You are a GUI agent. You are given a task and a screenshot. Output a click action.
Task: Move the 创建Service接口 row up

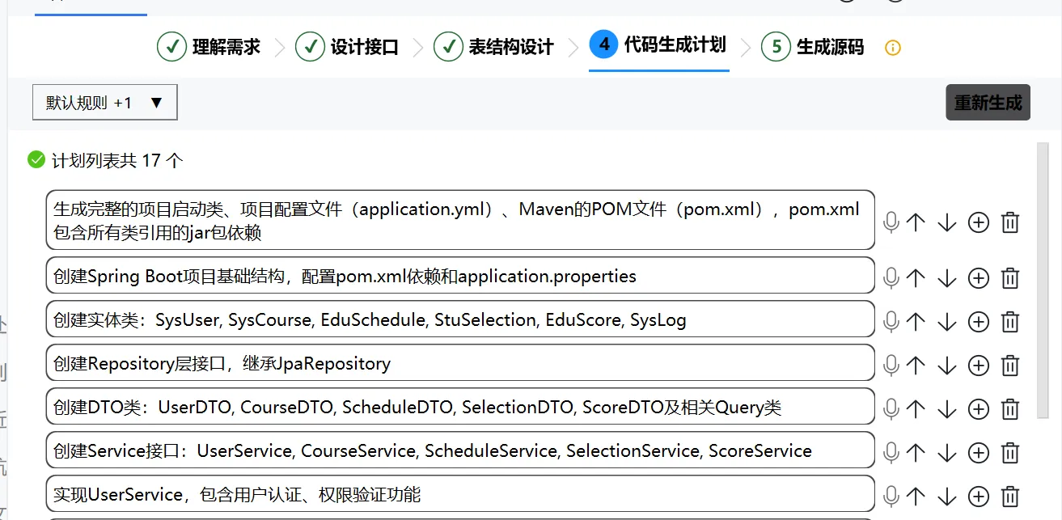point(916,453)
